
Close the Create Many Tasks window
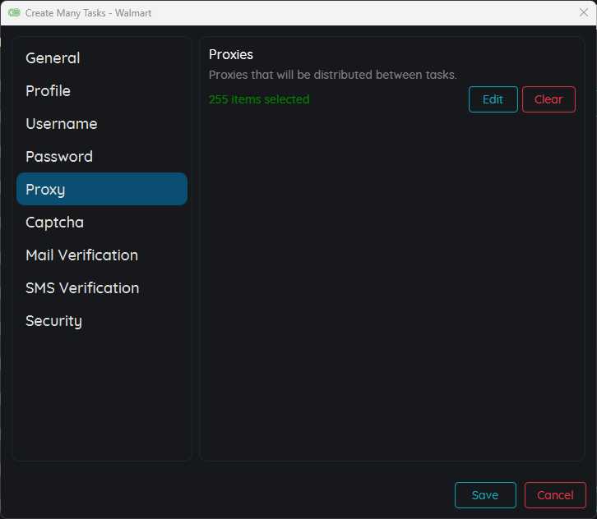[x=583, y=12]
